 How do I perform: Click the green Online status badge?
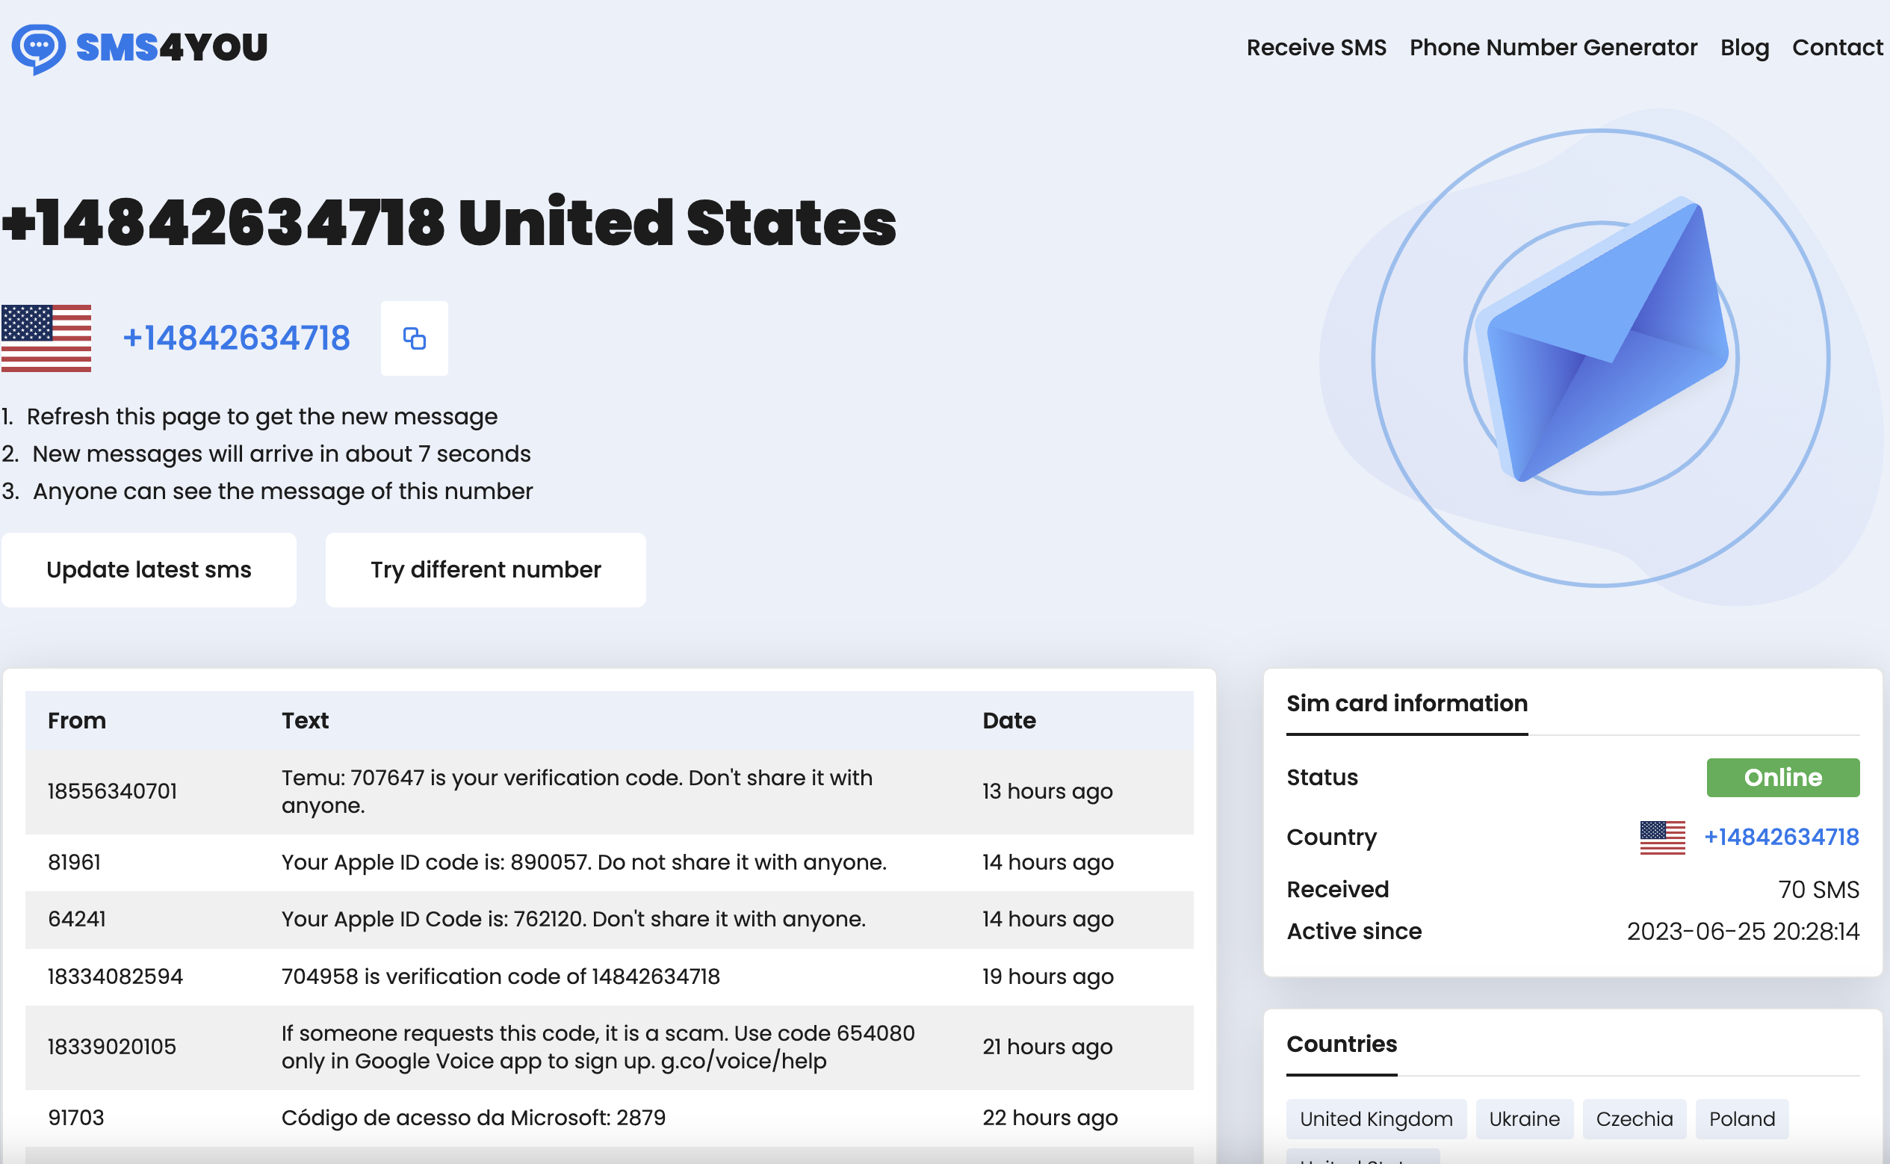pos(1783,778)
